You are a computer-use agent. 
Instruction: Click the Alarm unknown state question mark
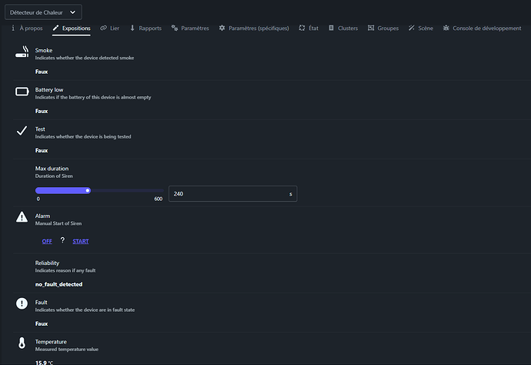click(63, 240)
